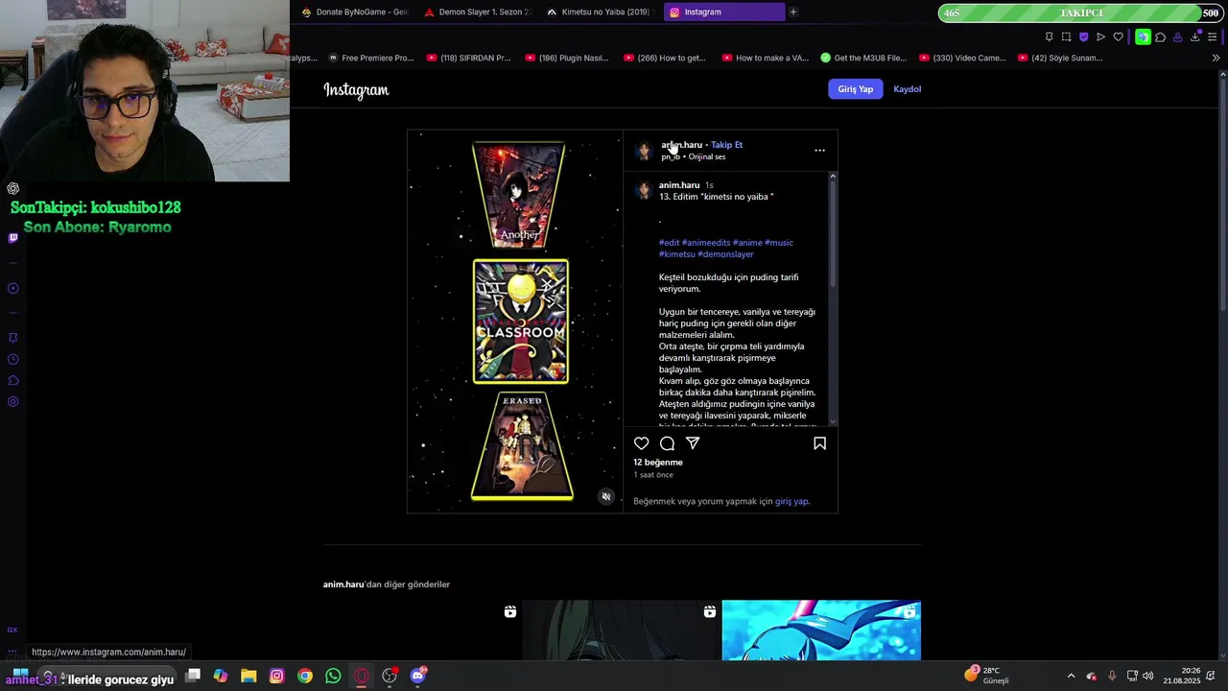Viewport: 1228px width, 691px height.
Task: Expand hidden bookmarks chevron
Action: coord(1216,58)
